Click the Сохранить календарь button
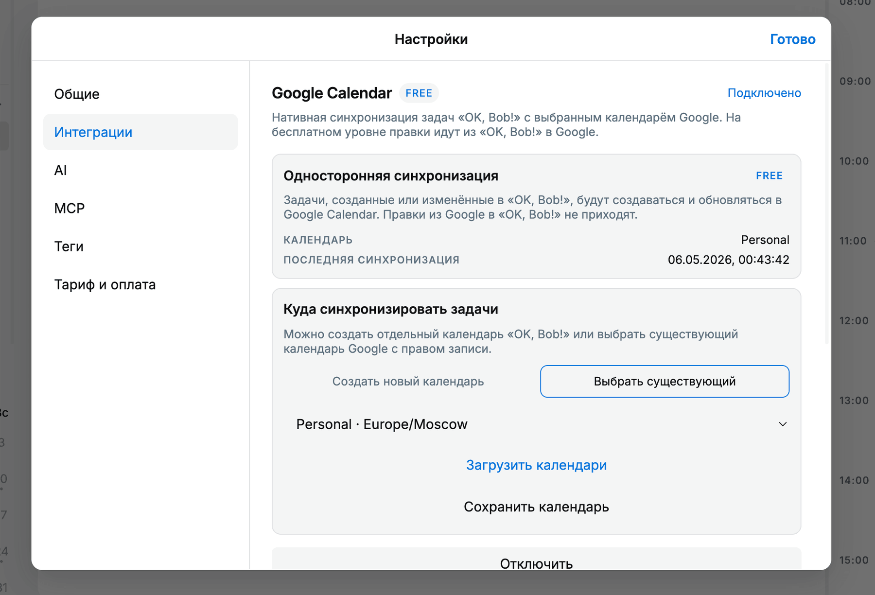The width and height of the screenshot is (875, 595). [x=536, y=507]
